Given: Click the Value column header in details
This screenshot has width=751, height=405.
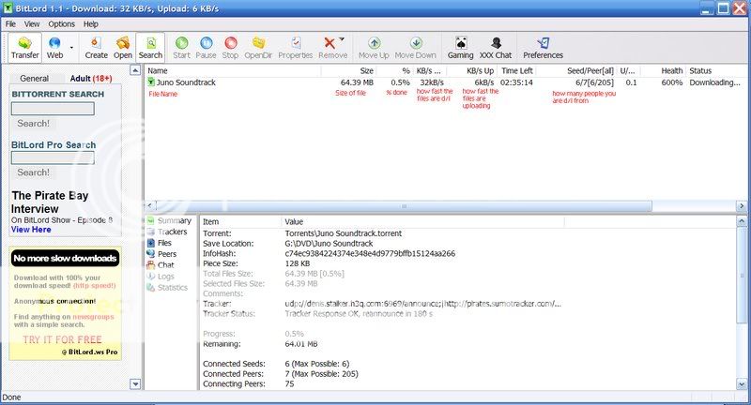Looking at the screenshot, I should tap(422, 222).
